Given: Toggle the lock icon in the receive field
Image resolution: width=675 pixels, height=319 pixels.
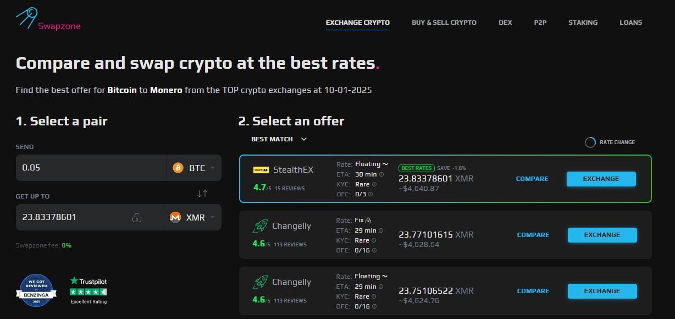Looking at the screenshot, I should (x=137, y=218).
